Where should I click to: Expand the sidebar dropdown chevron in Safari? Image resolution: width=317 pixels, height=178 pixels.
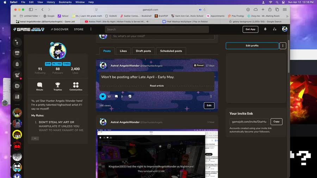36,9
